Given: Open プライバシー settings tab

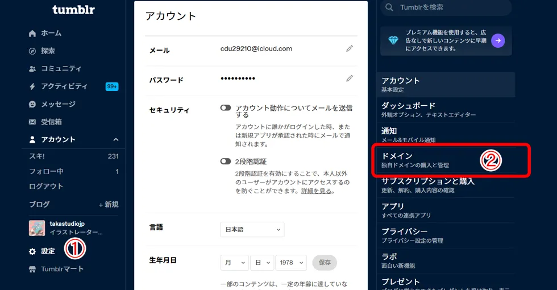Looking at the screenshot, I should pyautogui.click(x=446, y=235).
